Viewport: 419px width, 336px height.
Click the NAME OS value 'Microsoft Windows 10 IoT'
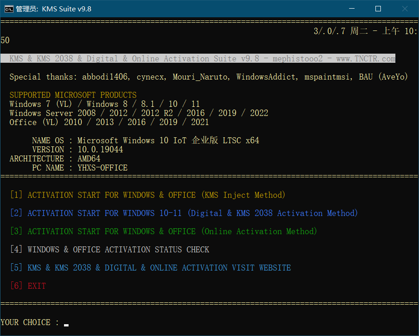click(x=168, y=140)
